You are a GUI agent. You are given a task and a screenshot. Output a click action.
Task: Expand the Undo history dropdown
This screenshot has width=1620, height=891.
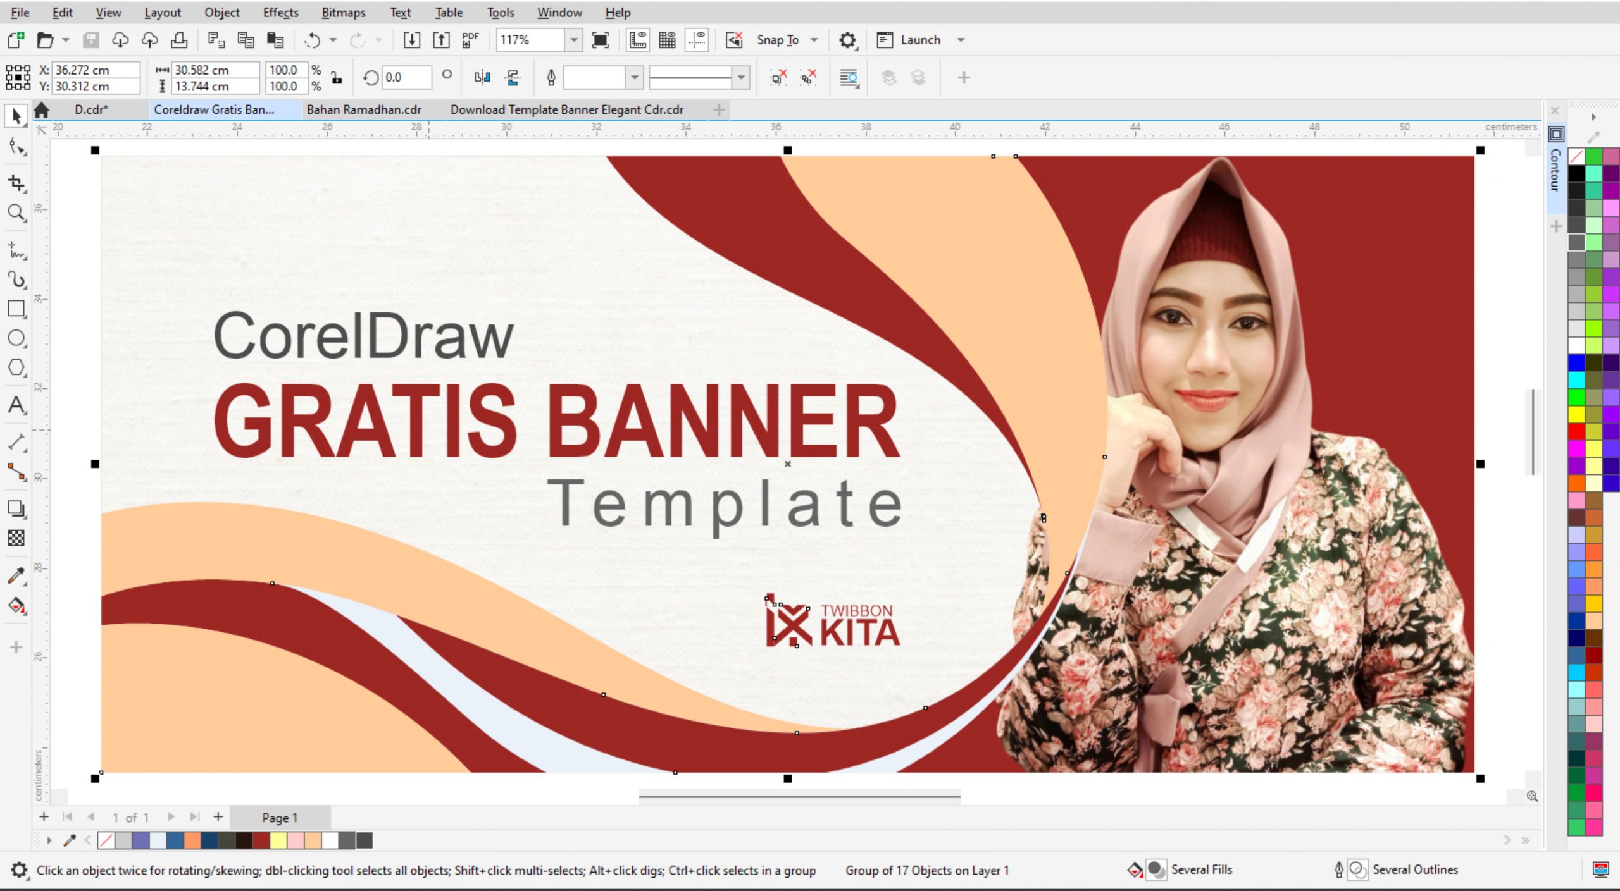click(333, 40)
